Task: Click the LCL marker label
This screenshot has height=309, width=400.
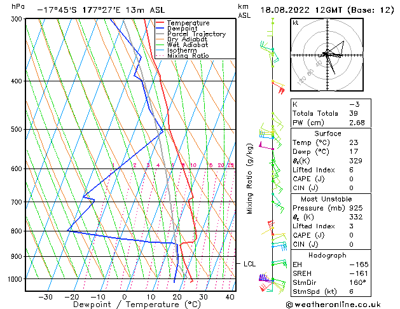Action: pyautogui.click(x=249, y=264)
